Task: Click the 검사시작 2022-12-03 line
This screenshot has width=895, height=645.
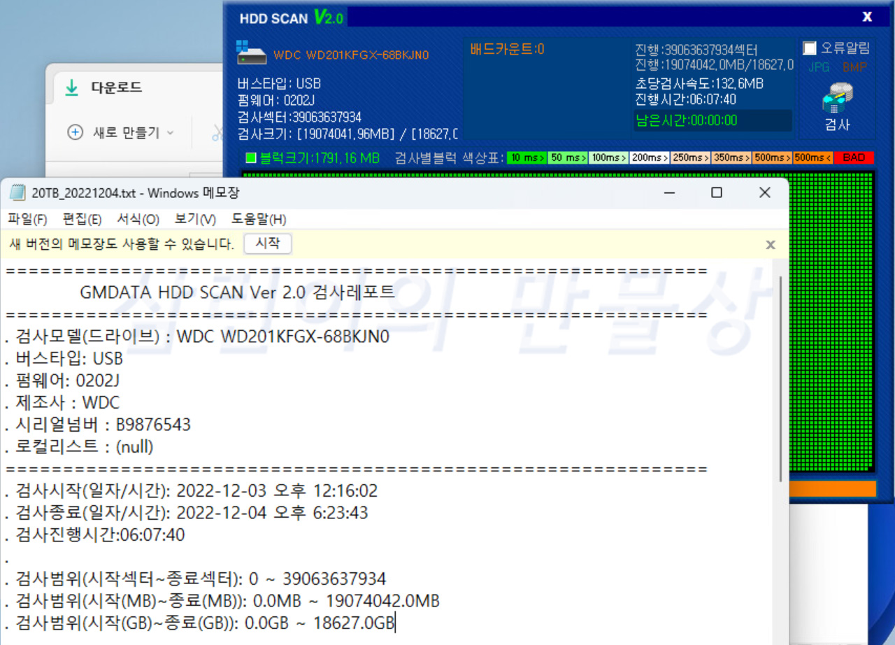Action: (x=191, y=490)
